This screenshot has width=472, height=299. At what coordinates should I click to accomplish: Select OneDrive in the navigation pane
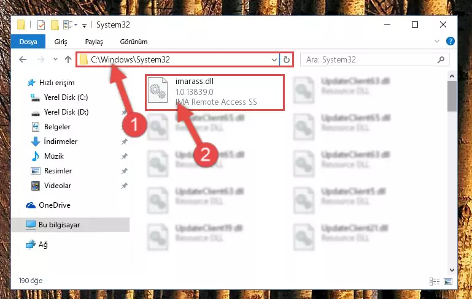pyautogui.click(x=54, y=205)
